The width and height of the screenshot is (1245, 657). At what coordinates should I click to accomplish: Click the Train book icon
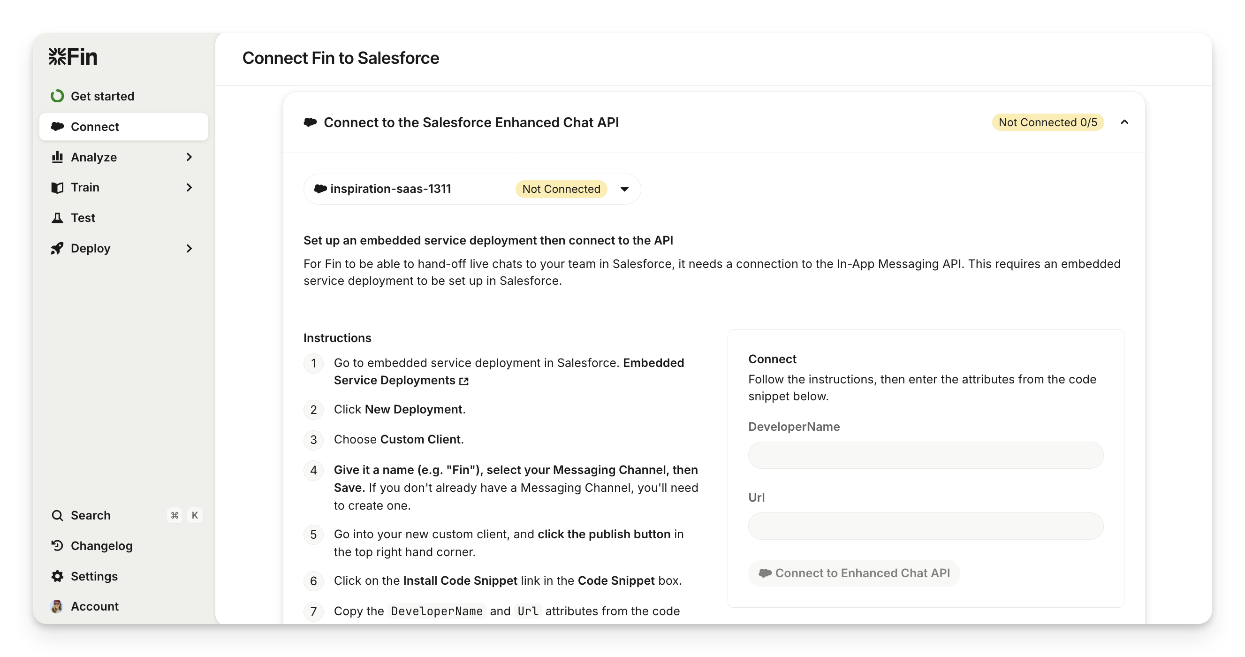tap(57, 188)
